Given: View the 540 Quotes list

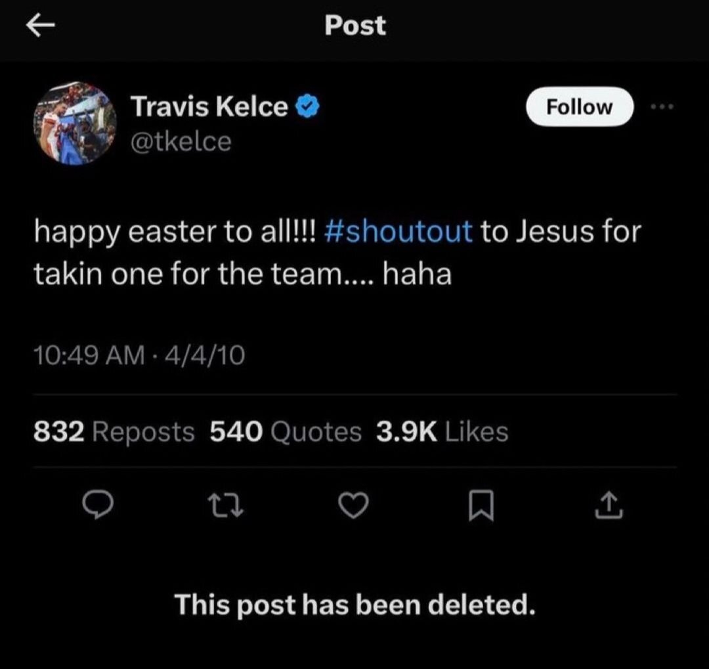Looking at the screenshot, I should click(286, 432).
